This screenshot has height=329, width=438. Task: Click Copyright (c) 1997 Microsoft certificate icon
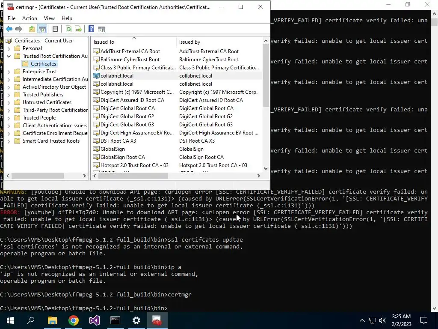coord(96,92)
